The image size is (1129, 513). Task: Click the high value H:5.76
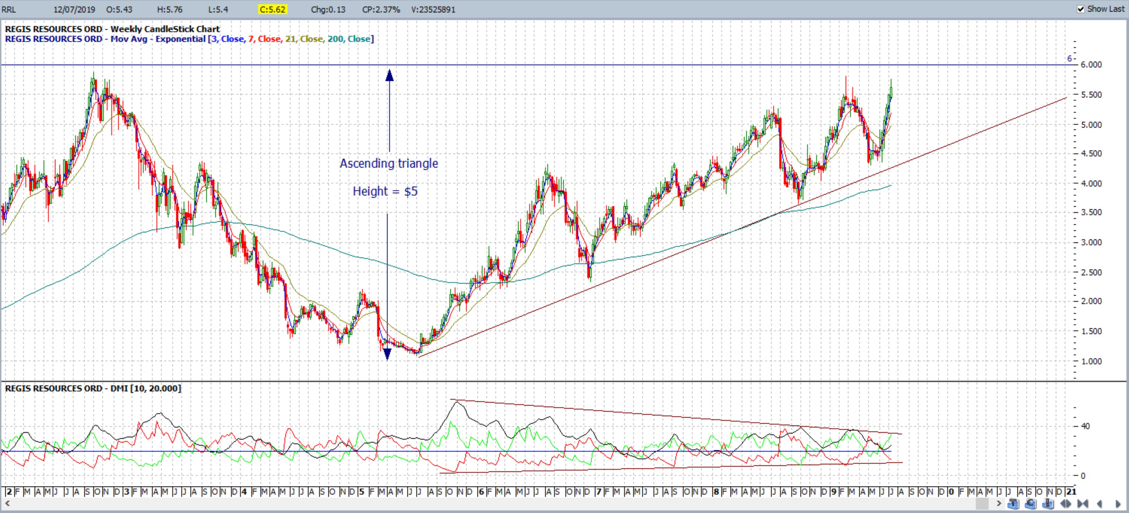(x=170, y=10)
